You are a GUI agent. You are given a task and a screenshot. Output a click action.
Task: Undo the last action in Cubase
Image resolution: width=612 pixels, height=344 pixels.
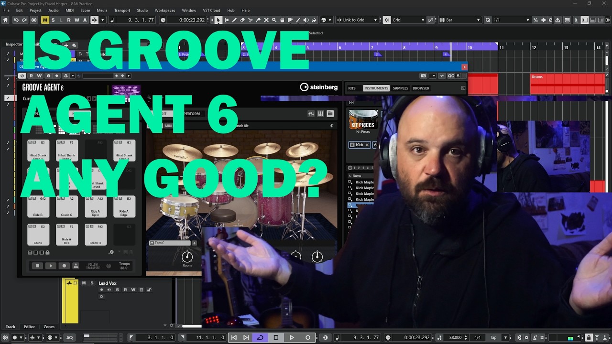(x=16, y=20)
